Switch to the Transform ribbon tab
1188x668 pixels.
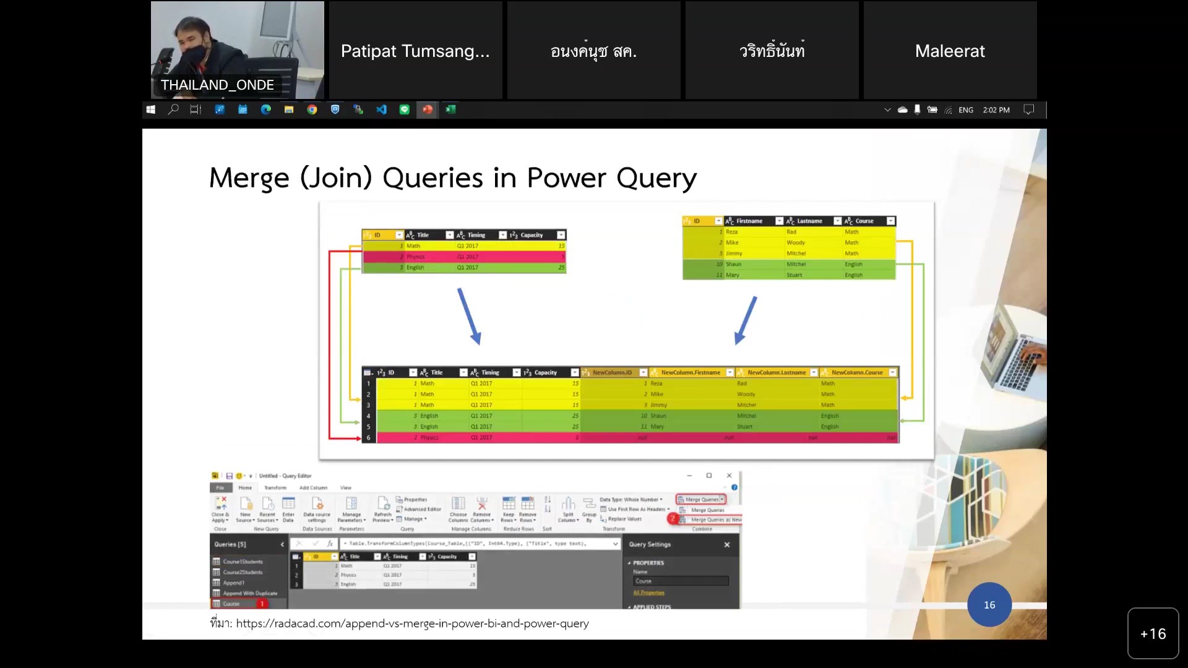tap(275, 487)
